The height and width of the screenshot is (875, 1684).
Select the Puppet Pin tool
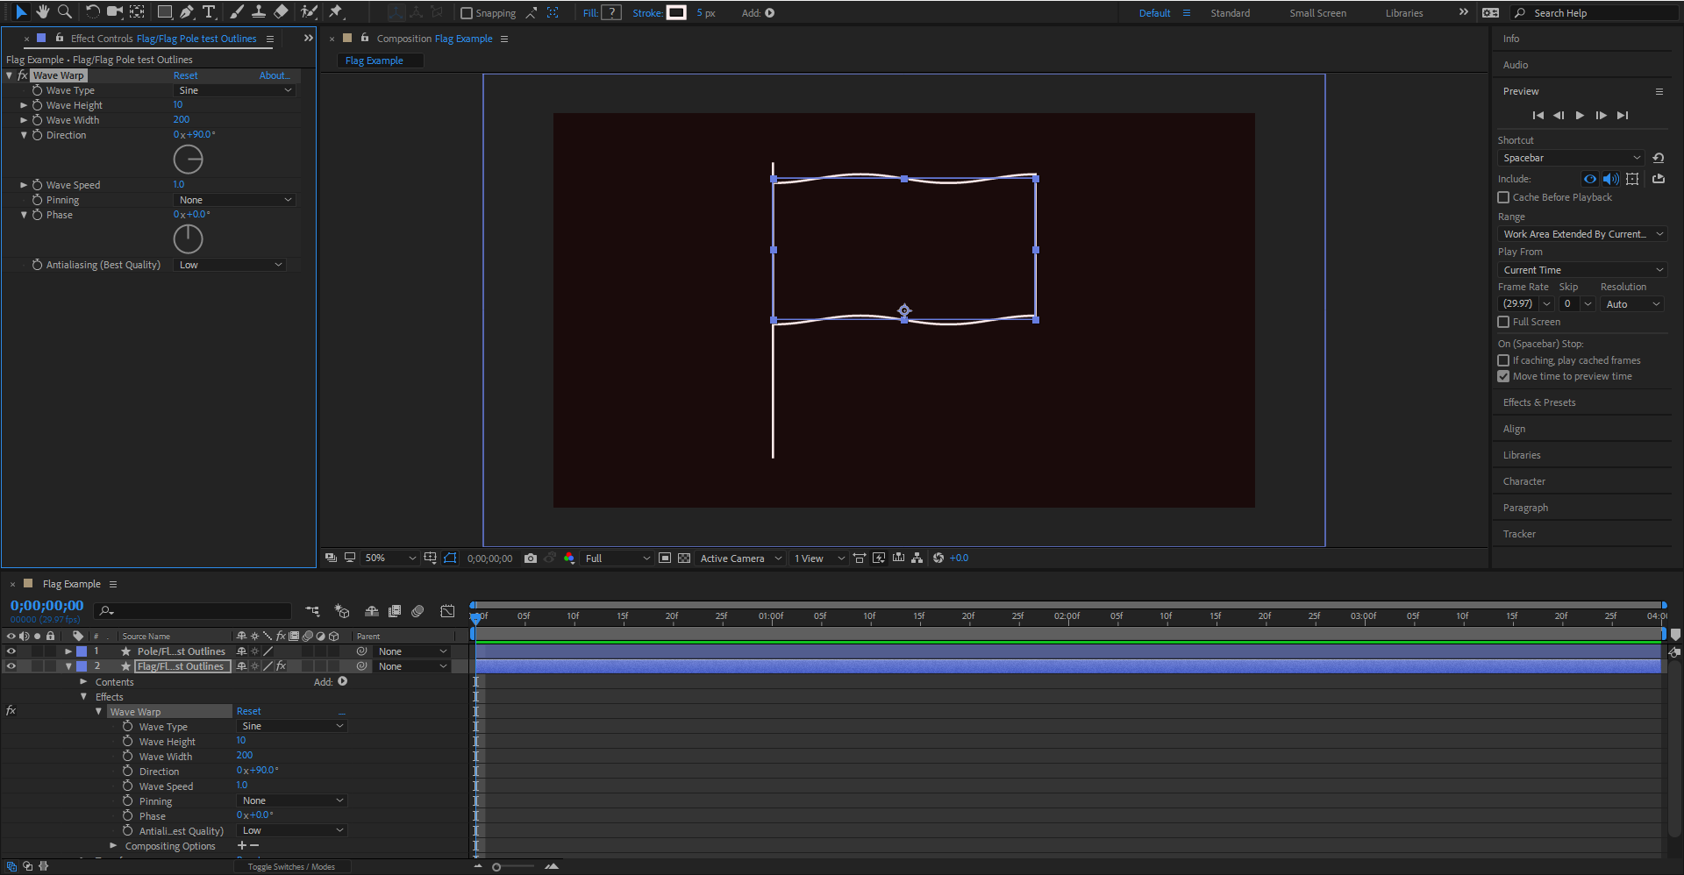336,12
